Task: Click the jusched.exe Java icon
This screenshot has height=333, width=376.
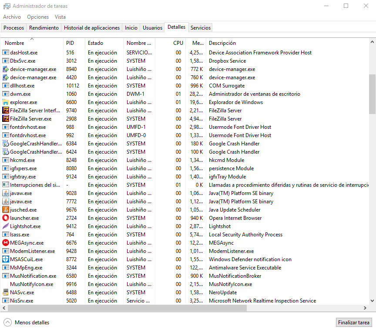Action: point(6,210)
